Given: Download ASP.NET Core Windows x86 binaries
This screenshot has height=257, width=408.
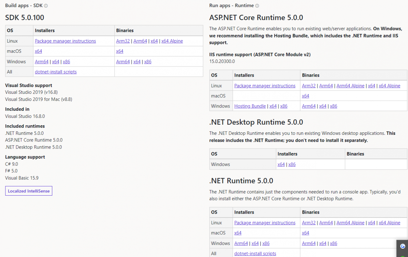Looking at the screenshot, I should (x=334, y=106).
